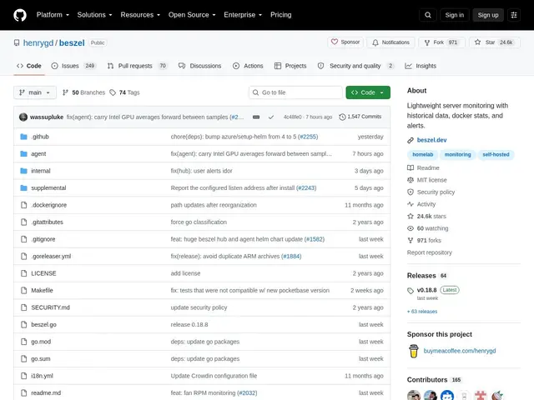Click the Notifications bell button
534x400 pixels.
click(390, 42)
